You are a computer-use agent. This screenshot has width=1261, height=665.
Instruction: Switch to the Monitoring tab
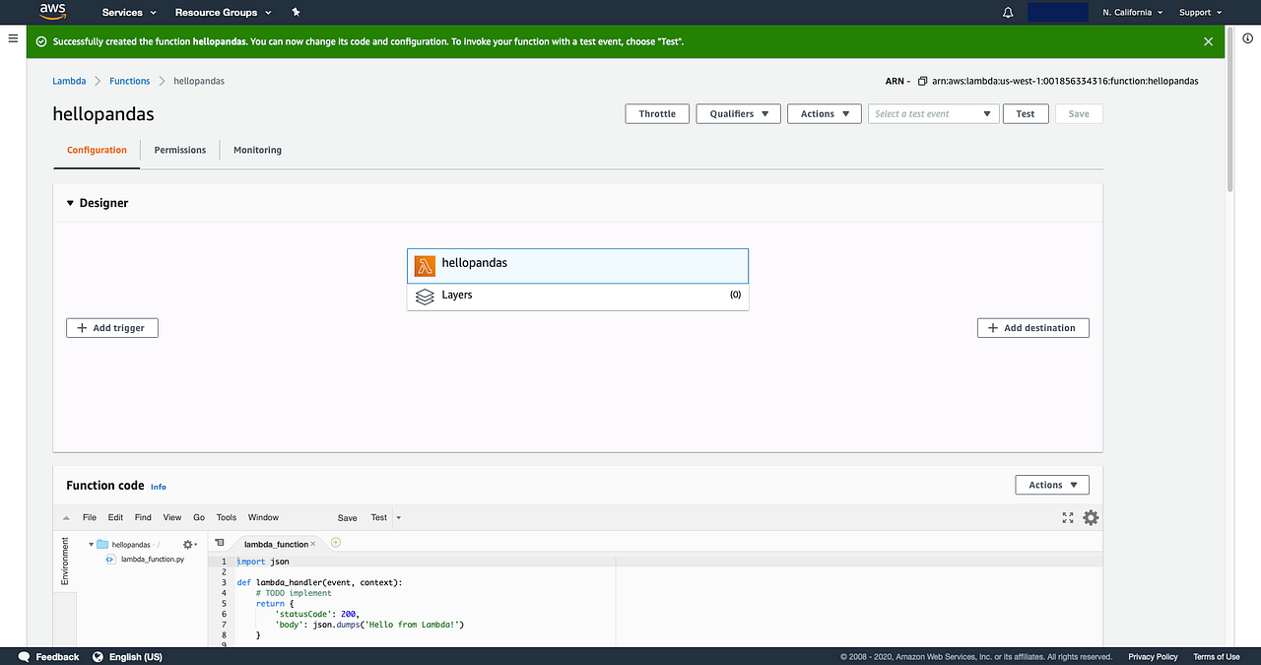pos(256,150)
